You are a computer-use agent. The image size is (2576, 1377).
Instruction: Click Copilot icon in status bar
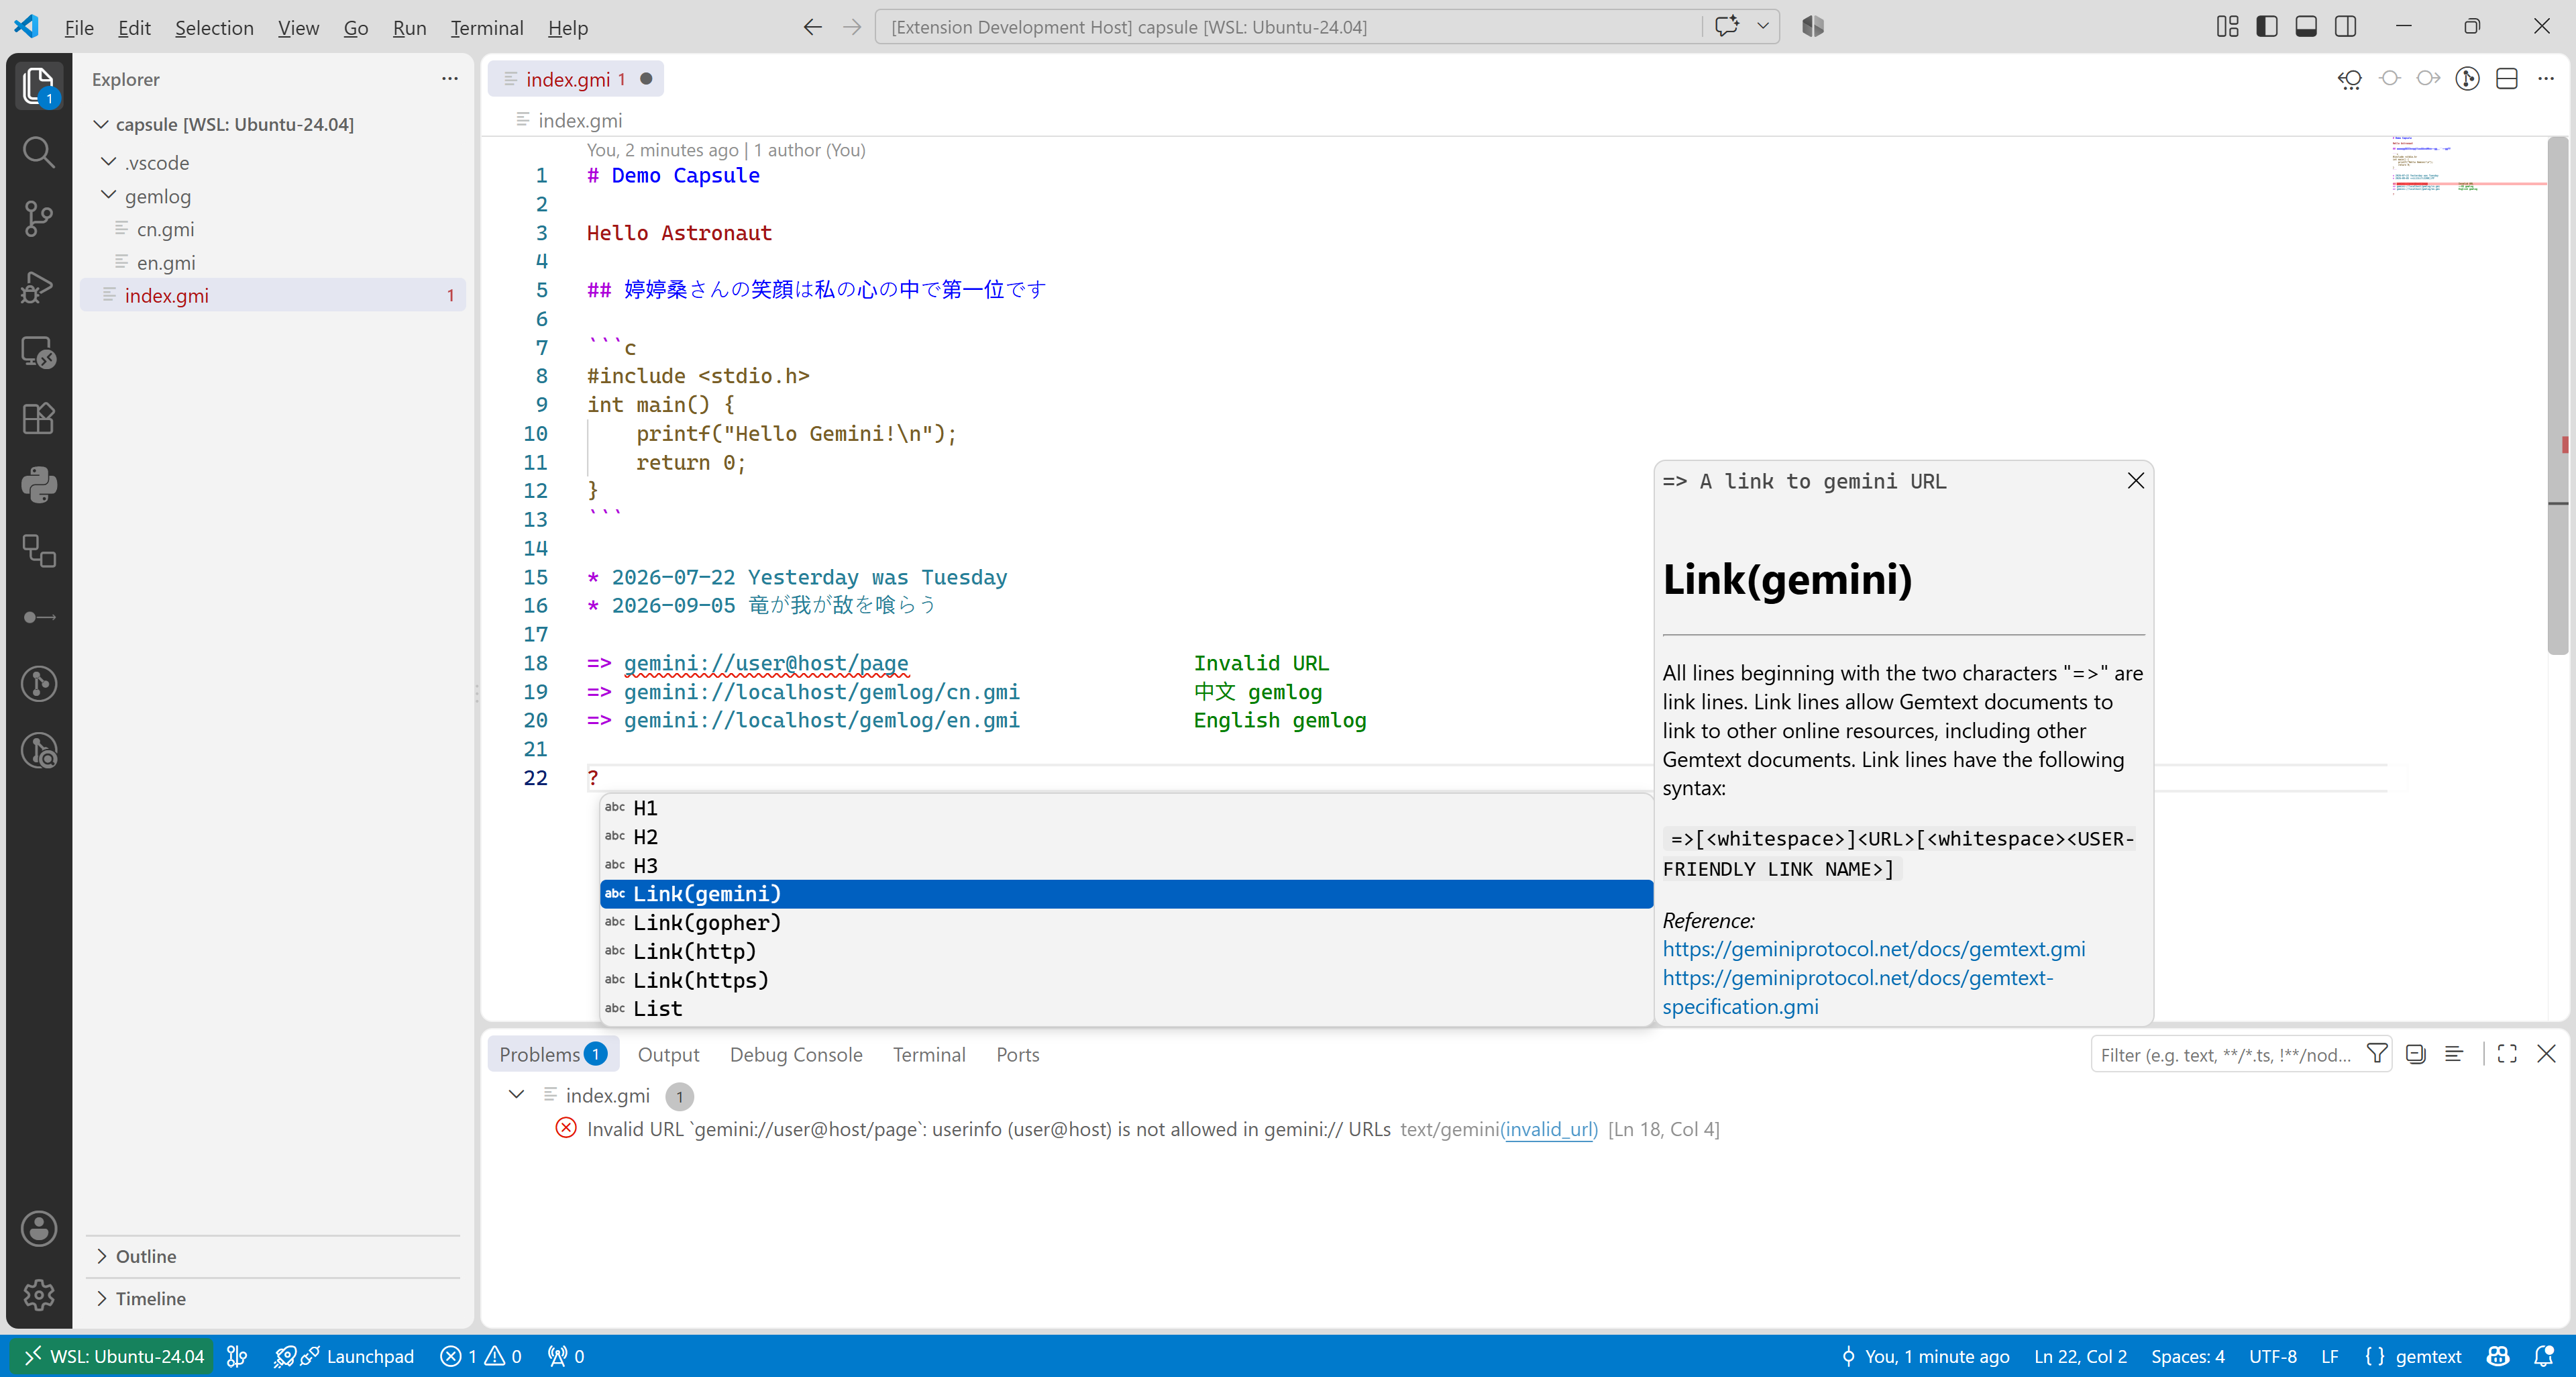pyautogui.click(x=2498, y=1356)
